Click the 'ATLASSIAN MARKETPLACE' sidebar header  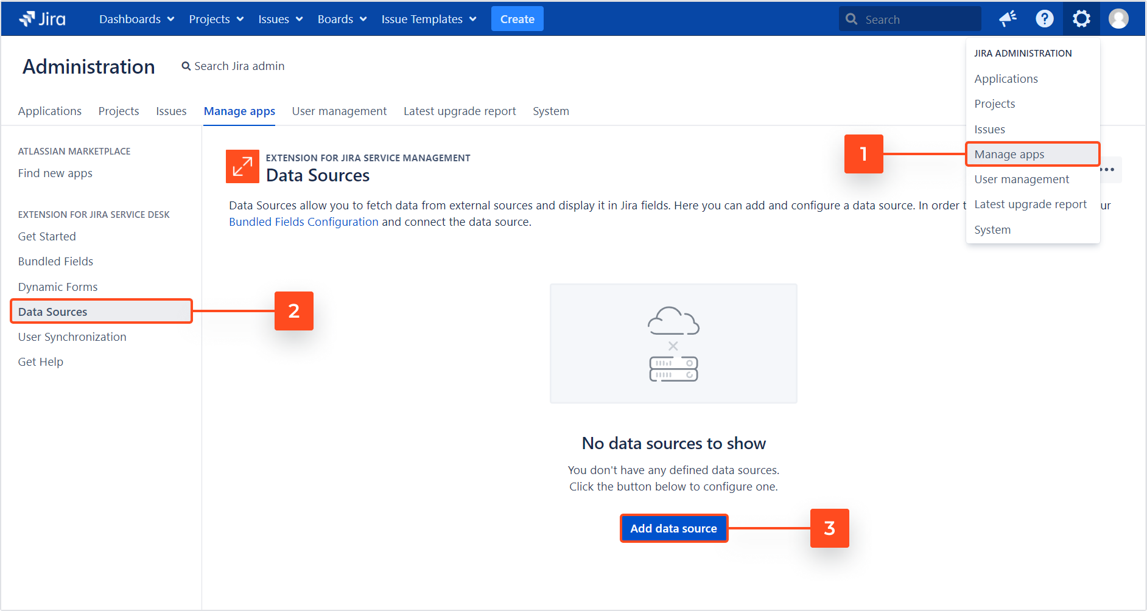pos(74,152)
